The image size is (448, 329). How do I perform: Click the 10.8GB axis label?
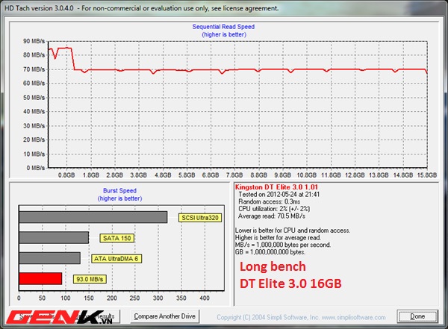click(x=307, y=175)
